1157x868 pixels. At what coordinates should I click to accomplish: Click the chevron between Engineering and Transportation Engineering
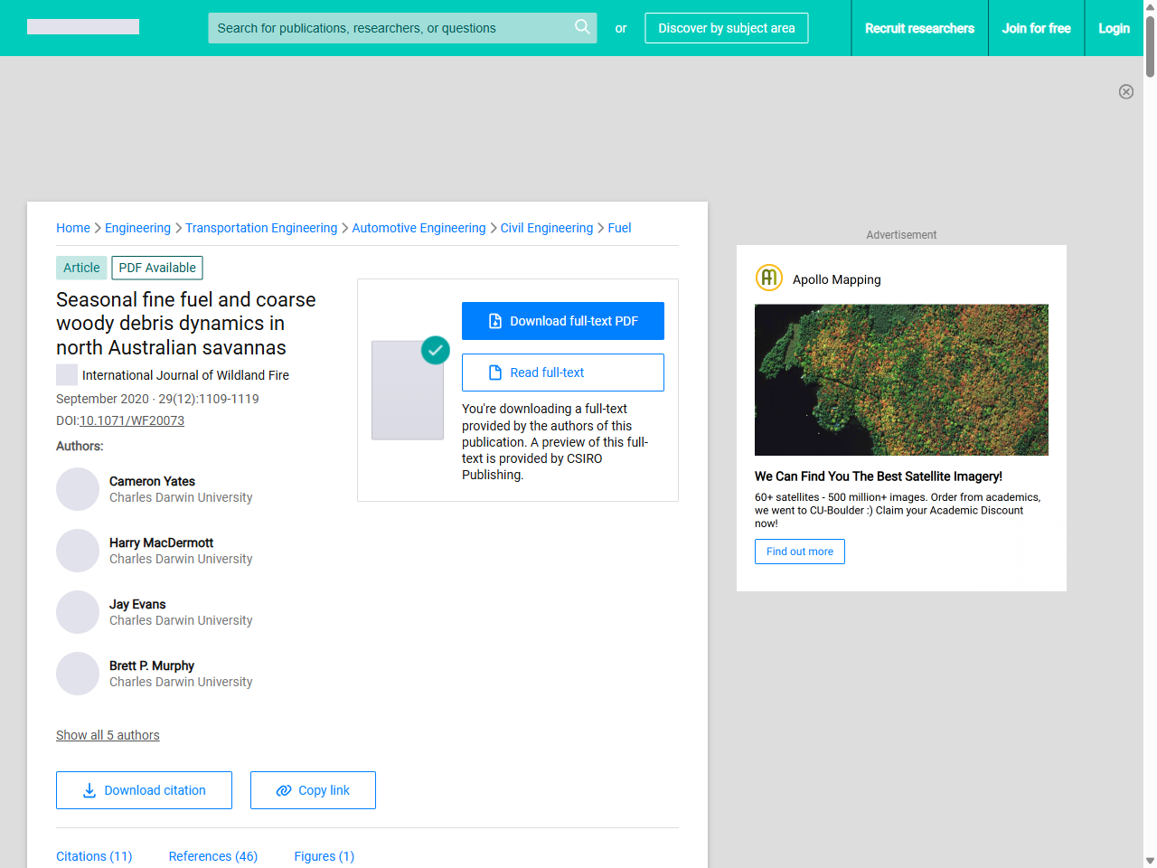coord(177,228)
